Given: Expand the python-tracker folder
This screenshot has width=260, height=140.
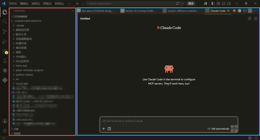Looking at the screenshot, I should point(43,75).
